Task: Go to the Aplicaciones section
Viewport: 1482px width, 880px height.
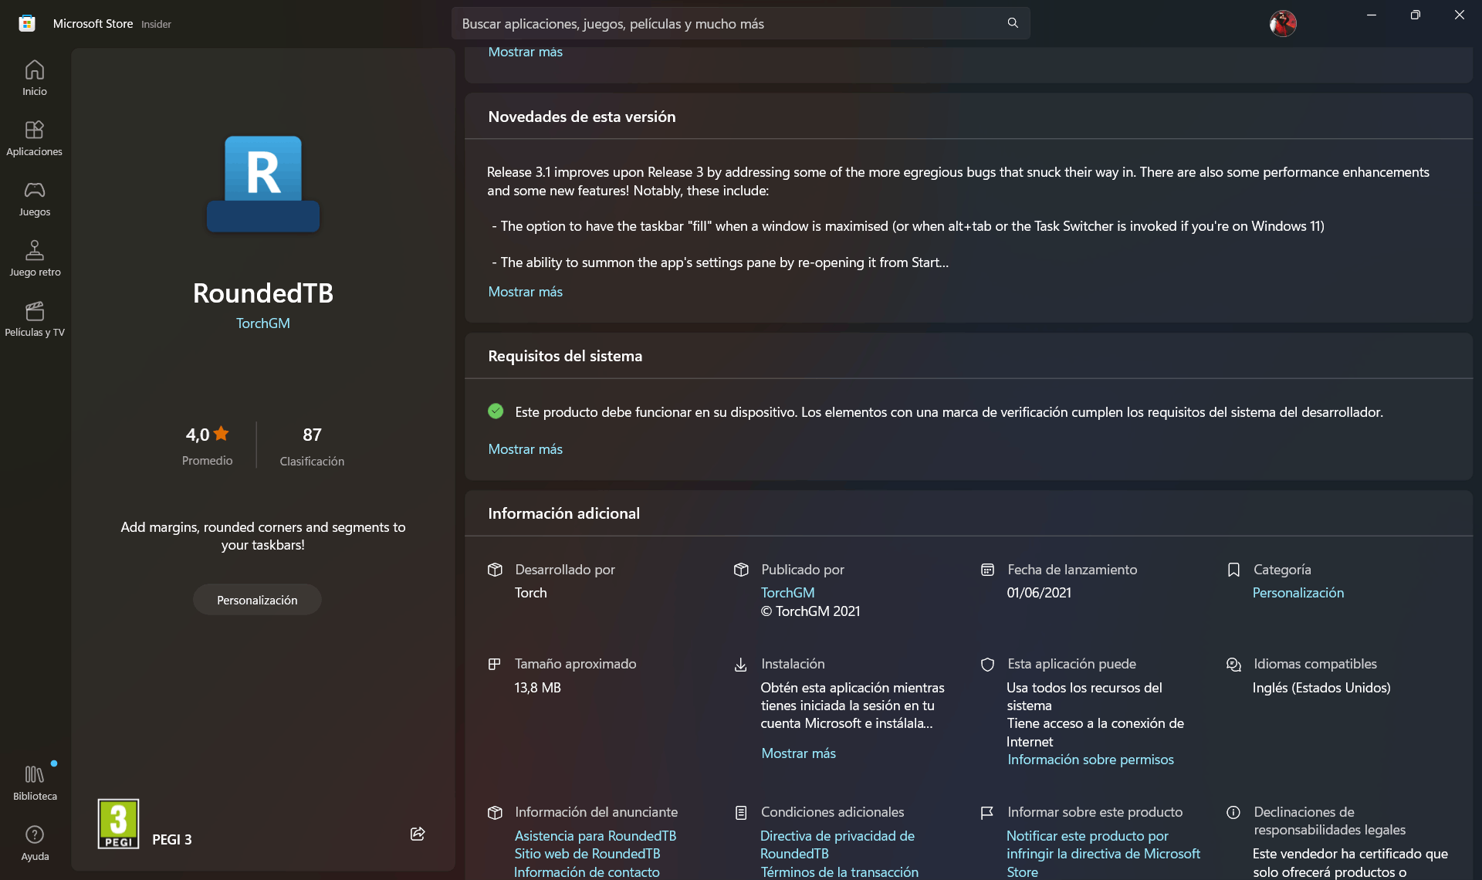Action: [34, 138]
